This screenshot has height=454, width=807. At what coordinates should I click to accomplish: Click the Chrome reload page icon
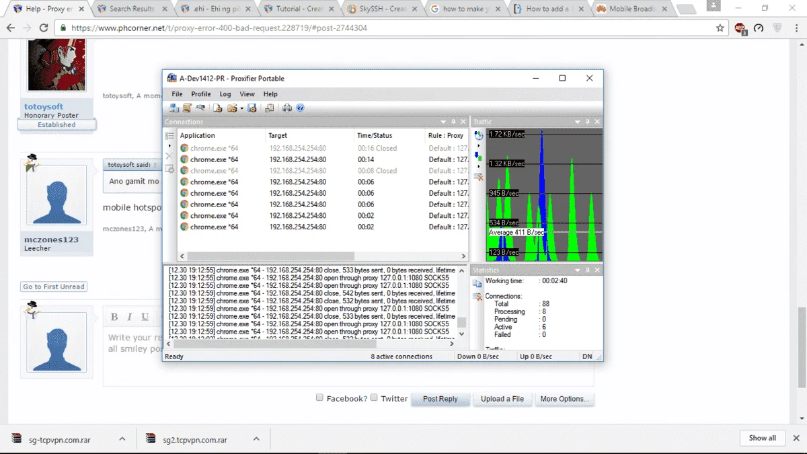[x=44, y=28]
